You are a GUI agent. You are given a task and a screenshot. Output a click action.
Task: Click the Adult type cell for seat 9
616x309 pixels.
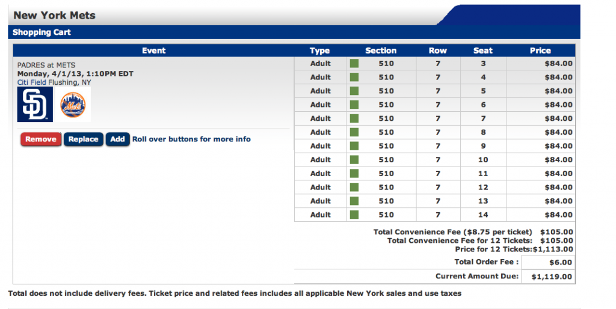[x=320, y=146]
